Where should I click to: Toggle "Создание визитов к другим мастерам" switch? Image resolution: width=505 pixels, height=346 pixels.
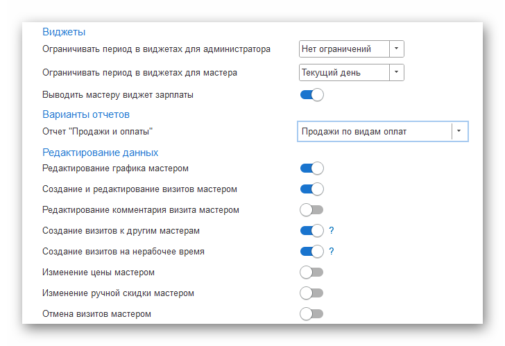pyautogui.click(x=311, y=231)
